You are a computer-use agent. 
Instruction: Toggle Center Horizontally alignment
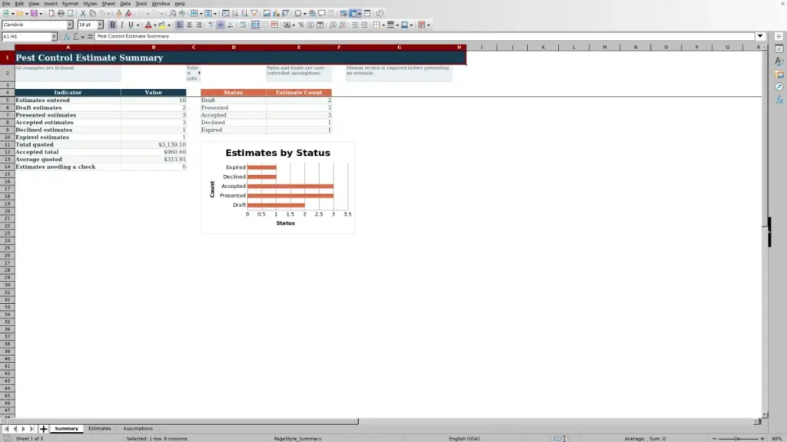coord(189,25)
